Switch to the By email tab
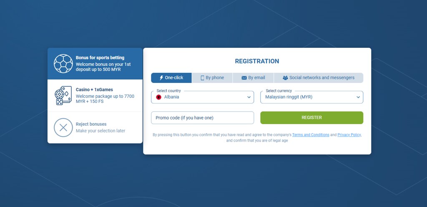Screen dimensions: 427x207 click(253, 78)
